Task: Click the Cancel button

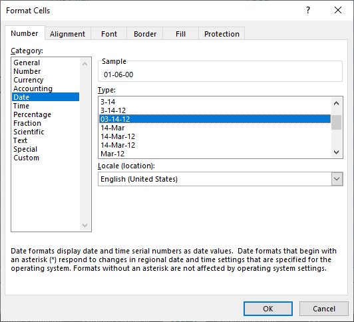Action: [x=324, y=309]
